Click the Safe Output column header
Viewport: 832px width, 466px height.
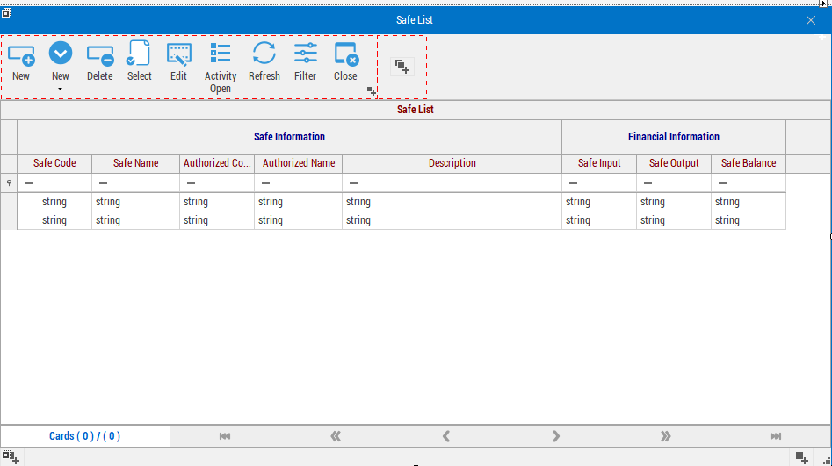point(674,163)
